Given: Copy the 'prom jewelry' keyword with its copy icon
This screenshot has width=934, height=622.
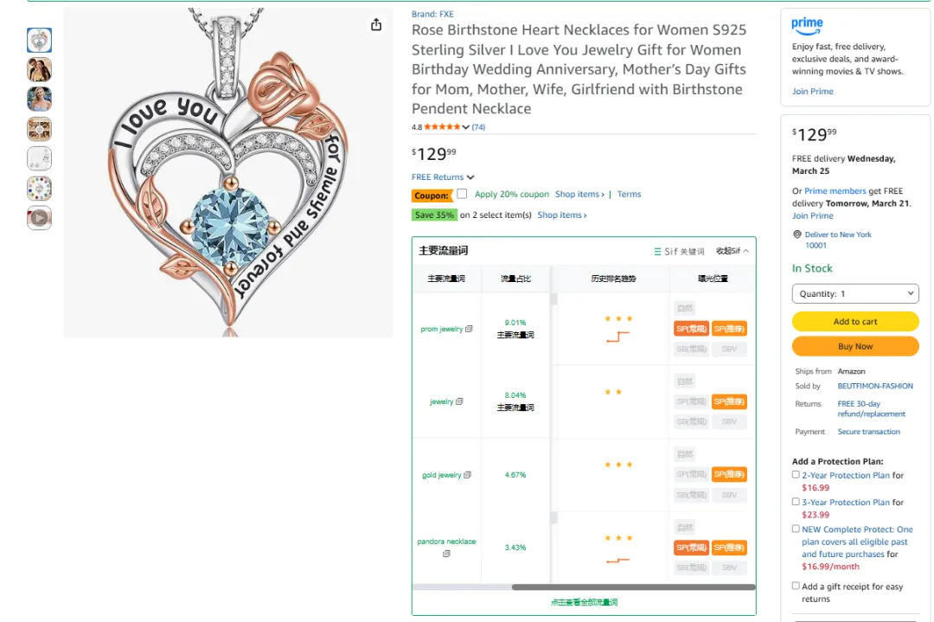Looking at the screenshot, I should (469, 329).
